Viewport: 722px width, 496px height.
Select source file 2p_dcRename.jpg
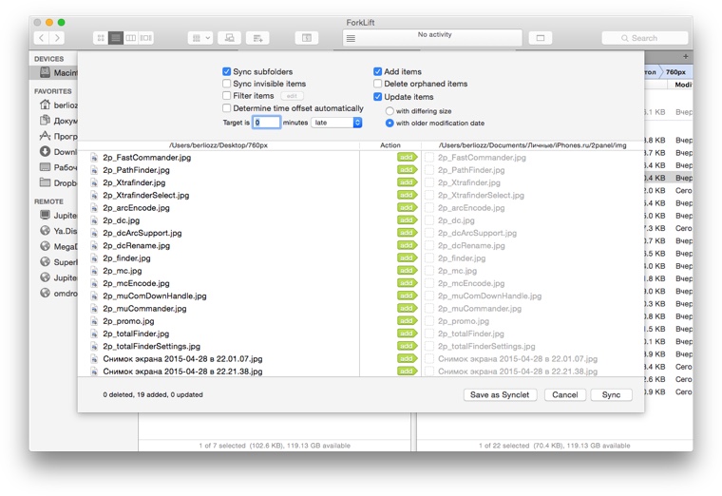136,245
